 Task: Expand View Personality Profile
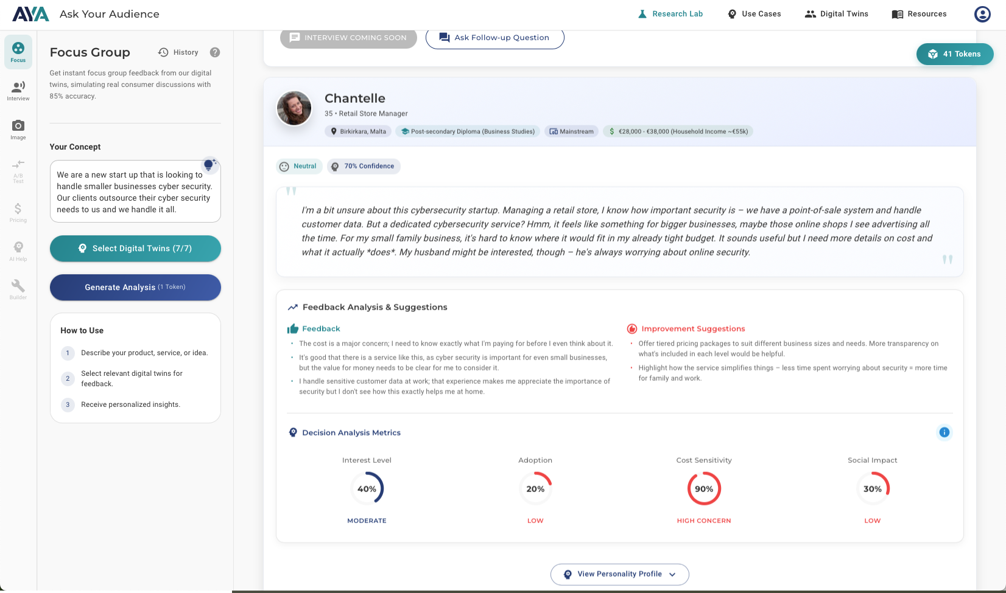619,574
